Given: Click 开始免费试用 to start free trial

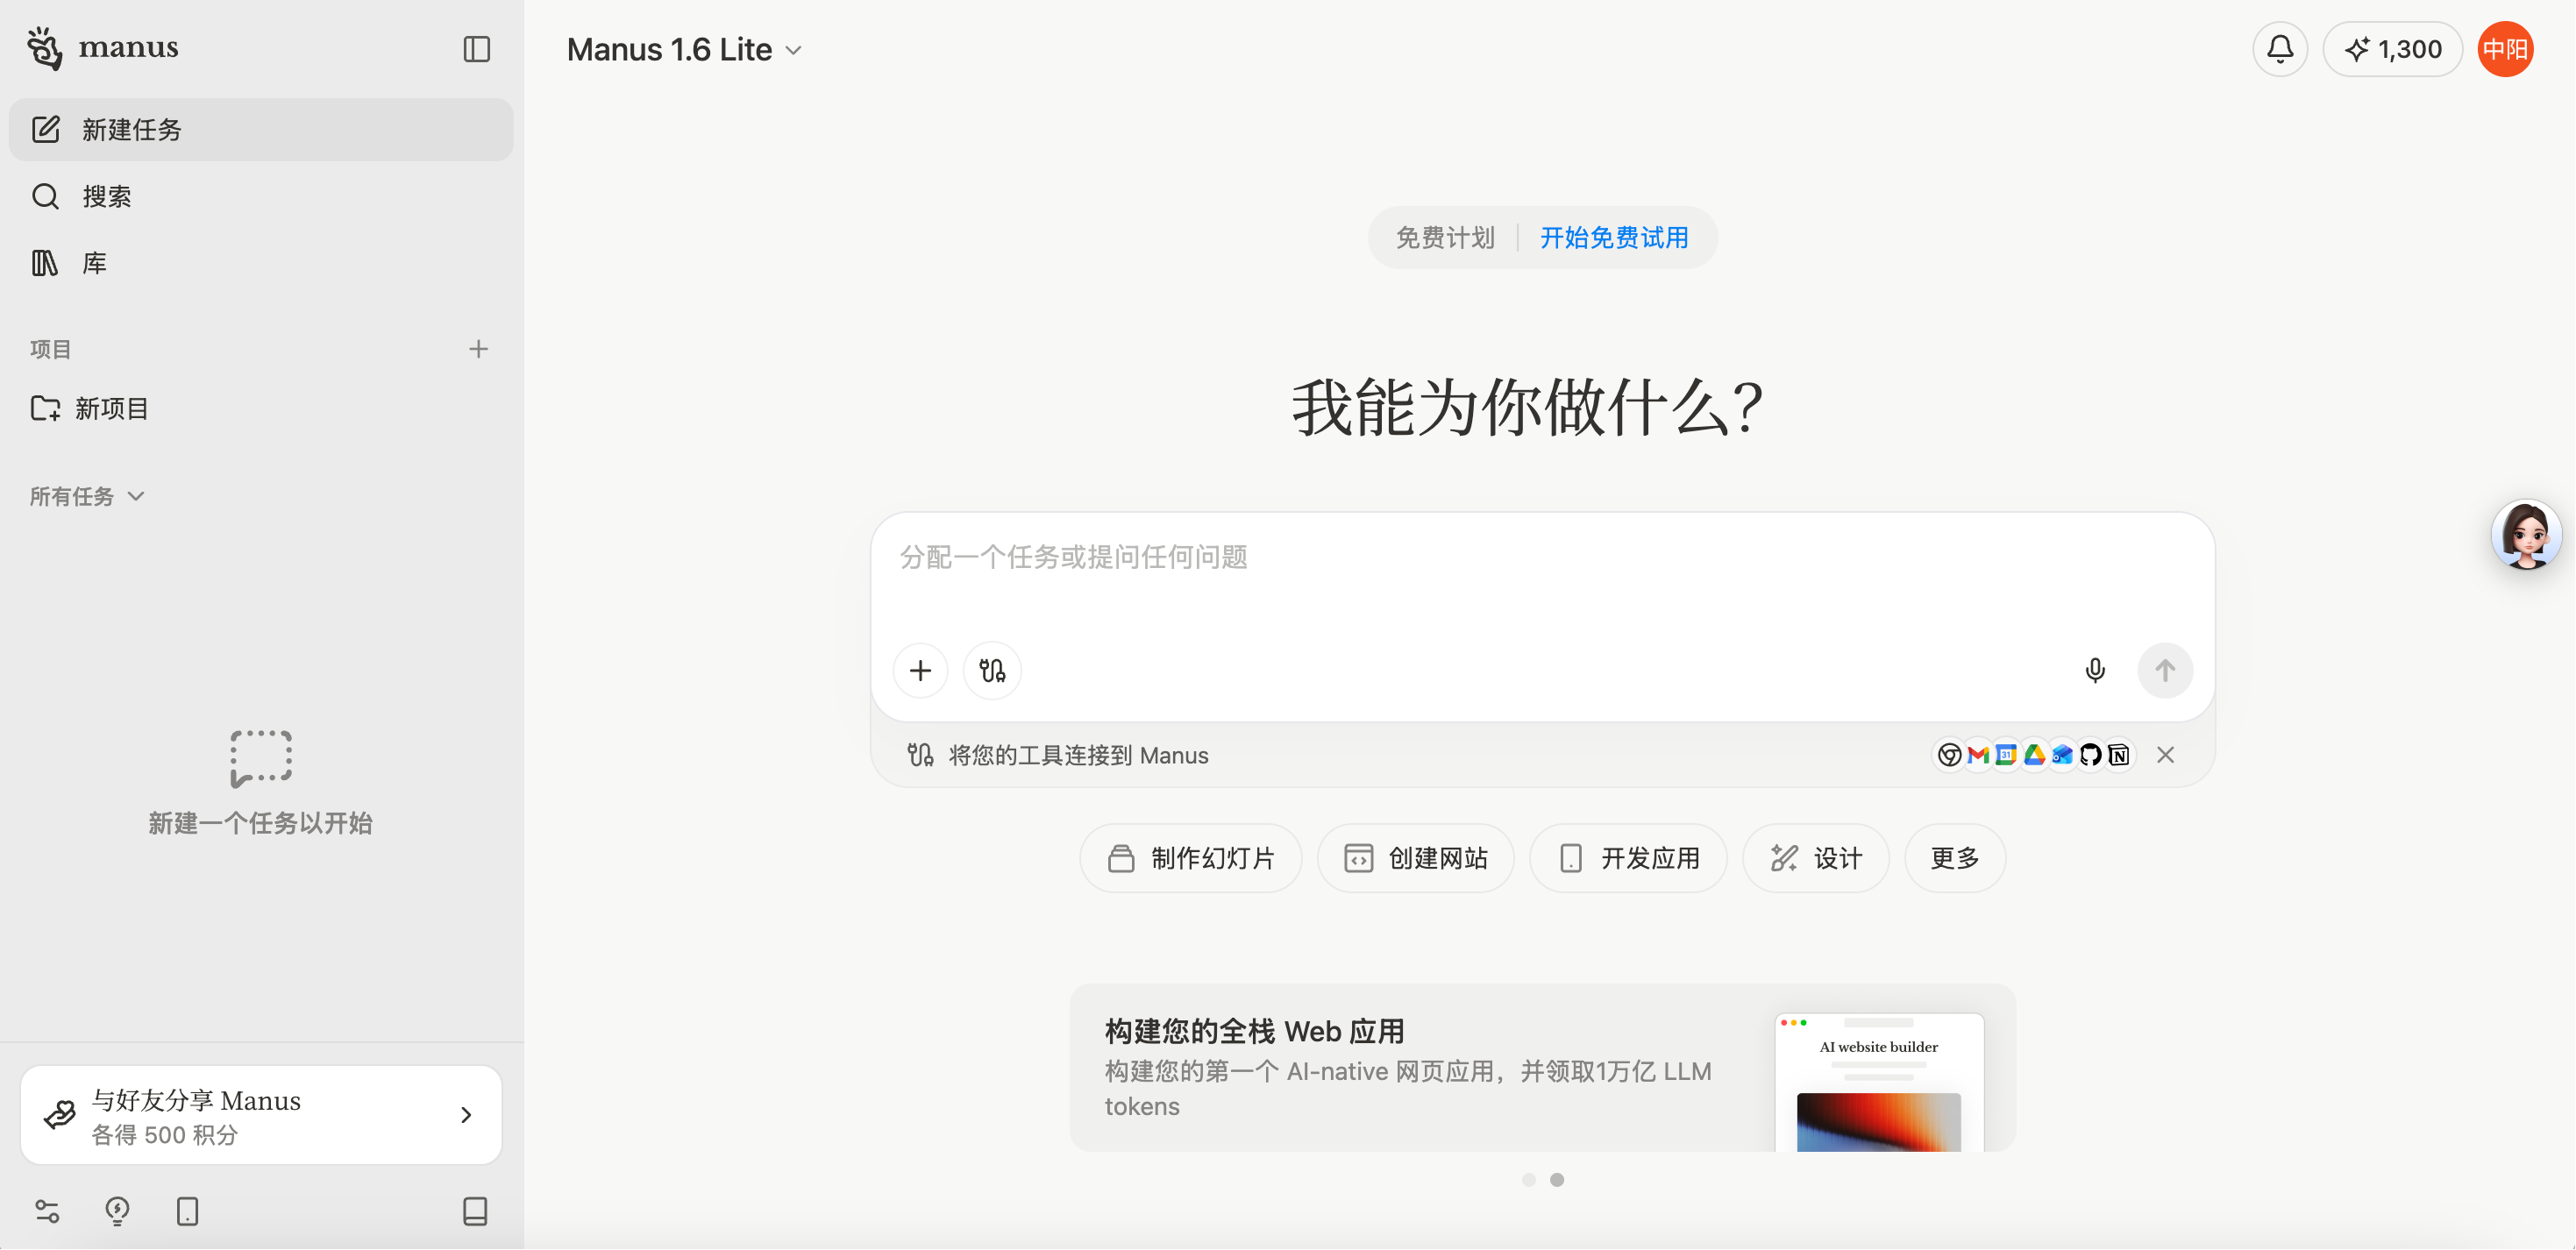Looking at the screenshot, I should [x=1613, y=237].
